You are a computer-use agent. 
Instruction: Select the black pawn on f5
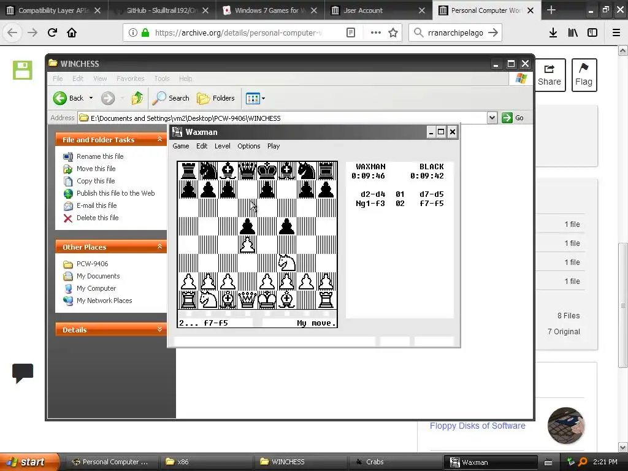[x=286, y=226]
